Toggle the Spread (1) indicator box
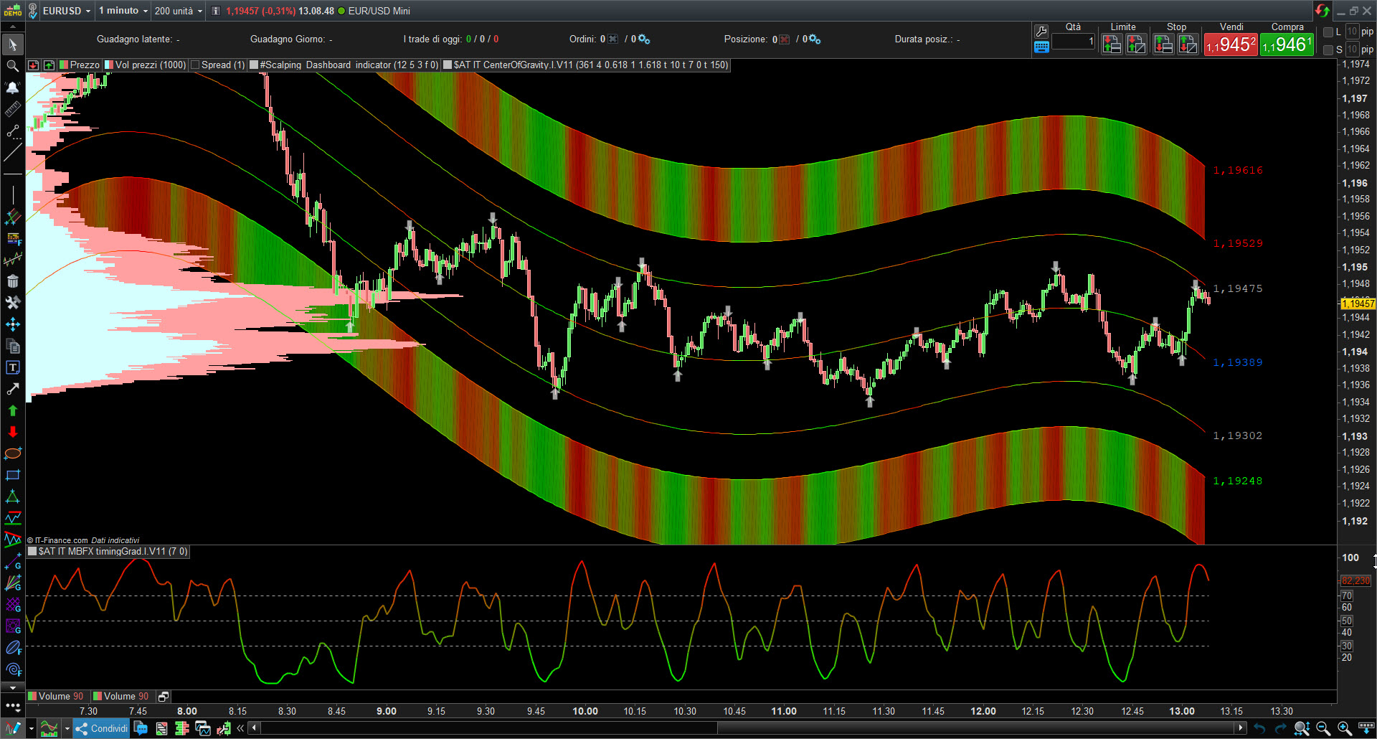1377x739 pixels. [x=196, y=65]
